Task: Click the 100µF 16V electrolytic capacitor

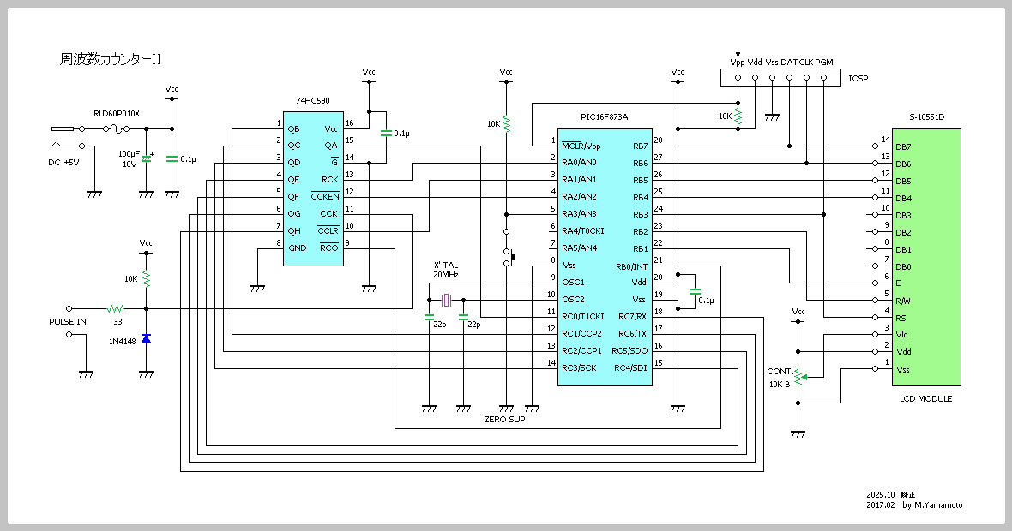Action: point(146,158)
